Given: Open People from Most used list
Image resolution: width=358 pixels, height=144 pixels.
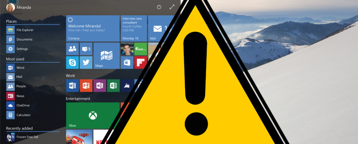Looking at the screenshot, I should 16,86.
